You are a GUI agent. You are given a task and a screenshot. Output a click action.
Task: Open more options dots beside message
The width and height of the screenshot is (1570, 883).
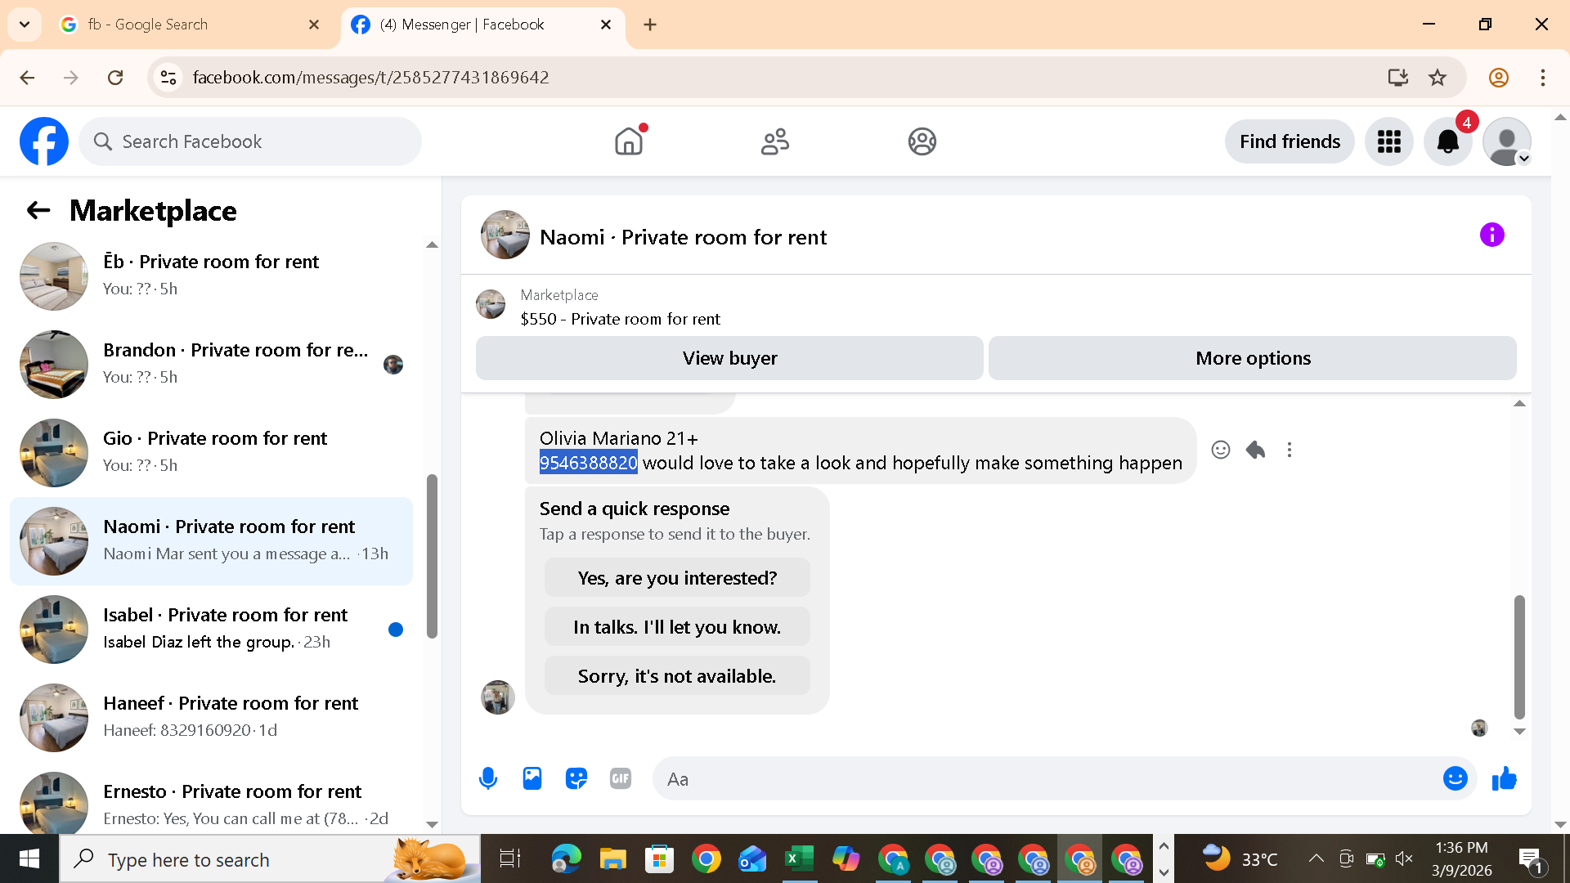click(1290, 450)
